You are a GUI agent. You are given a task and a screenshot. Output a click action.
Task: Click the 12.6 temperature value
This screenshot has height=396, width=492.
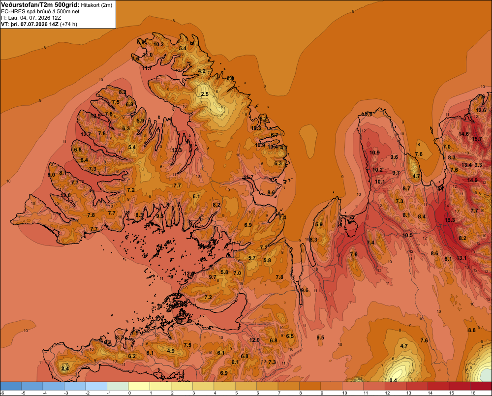coord(481,110)
